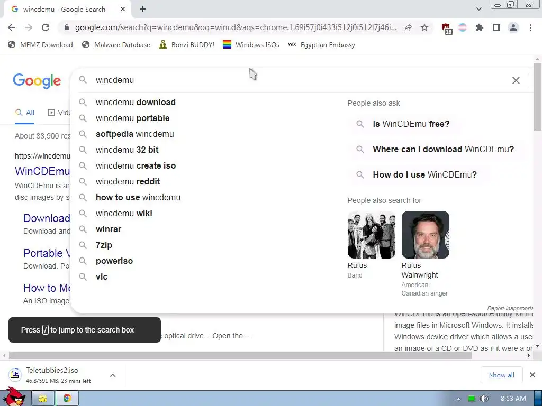
Task: Click the green network tray icon
Action: pos(471,399)
